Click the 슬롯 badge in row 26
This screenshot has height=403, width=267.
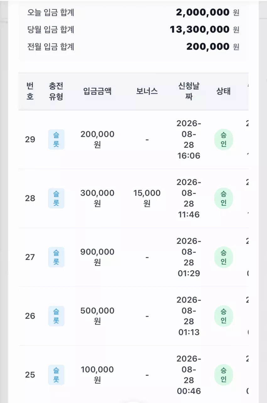click(56, 316)
